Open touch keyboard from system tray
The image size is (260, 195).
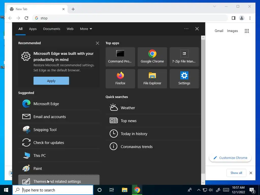pyautogui.click(x=226, y=190)
